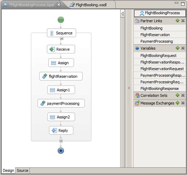The width and height of the screenshot is (188, 176).
Task: Click the Correlation Sets section icon
Action: [137, 96]
